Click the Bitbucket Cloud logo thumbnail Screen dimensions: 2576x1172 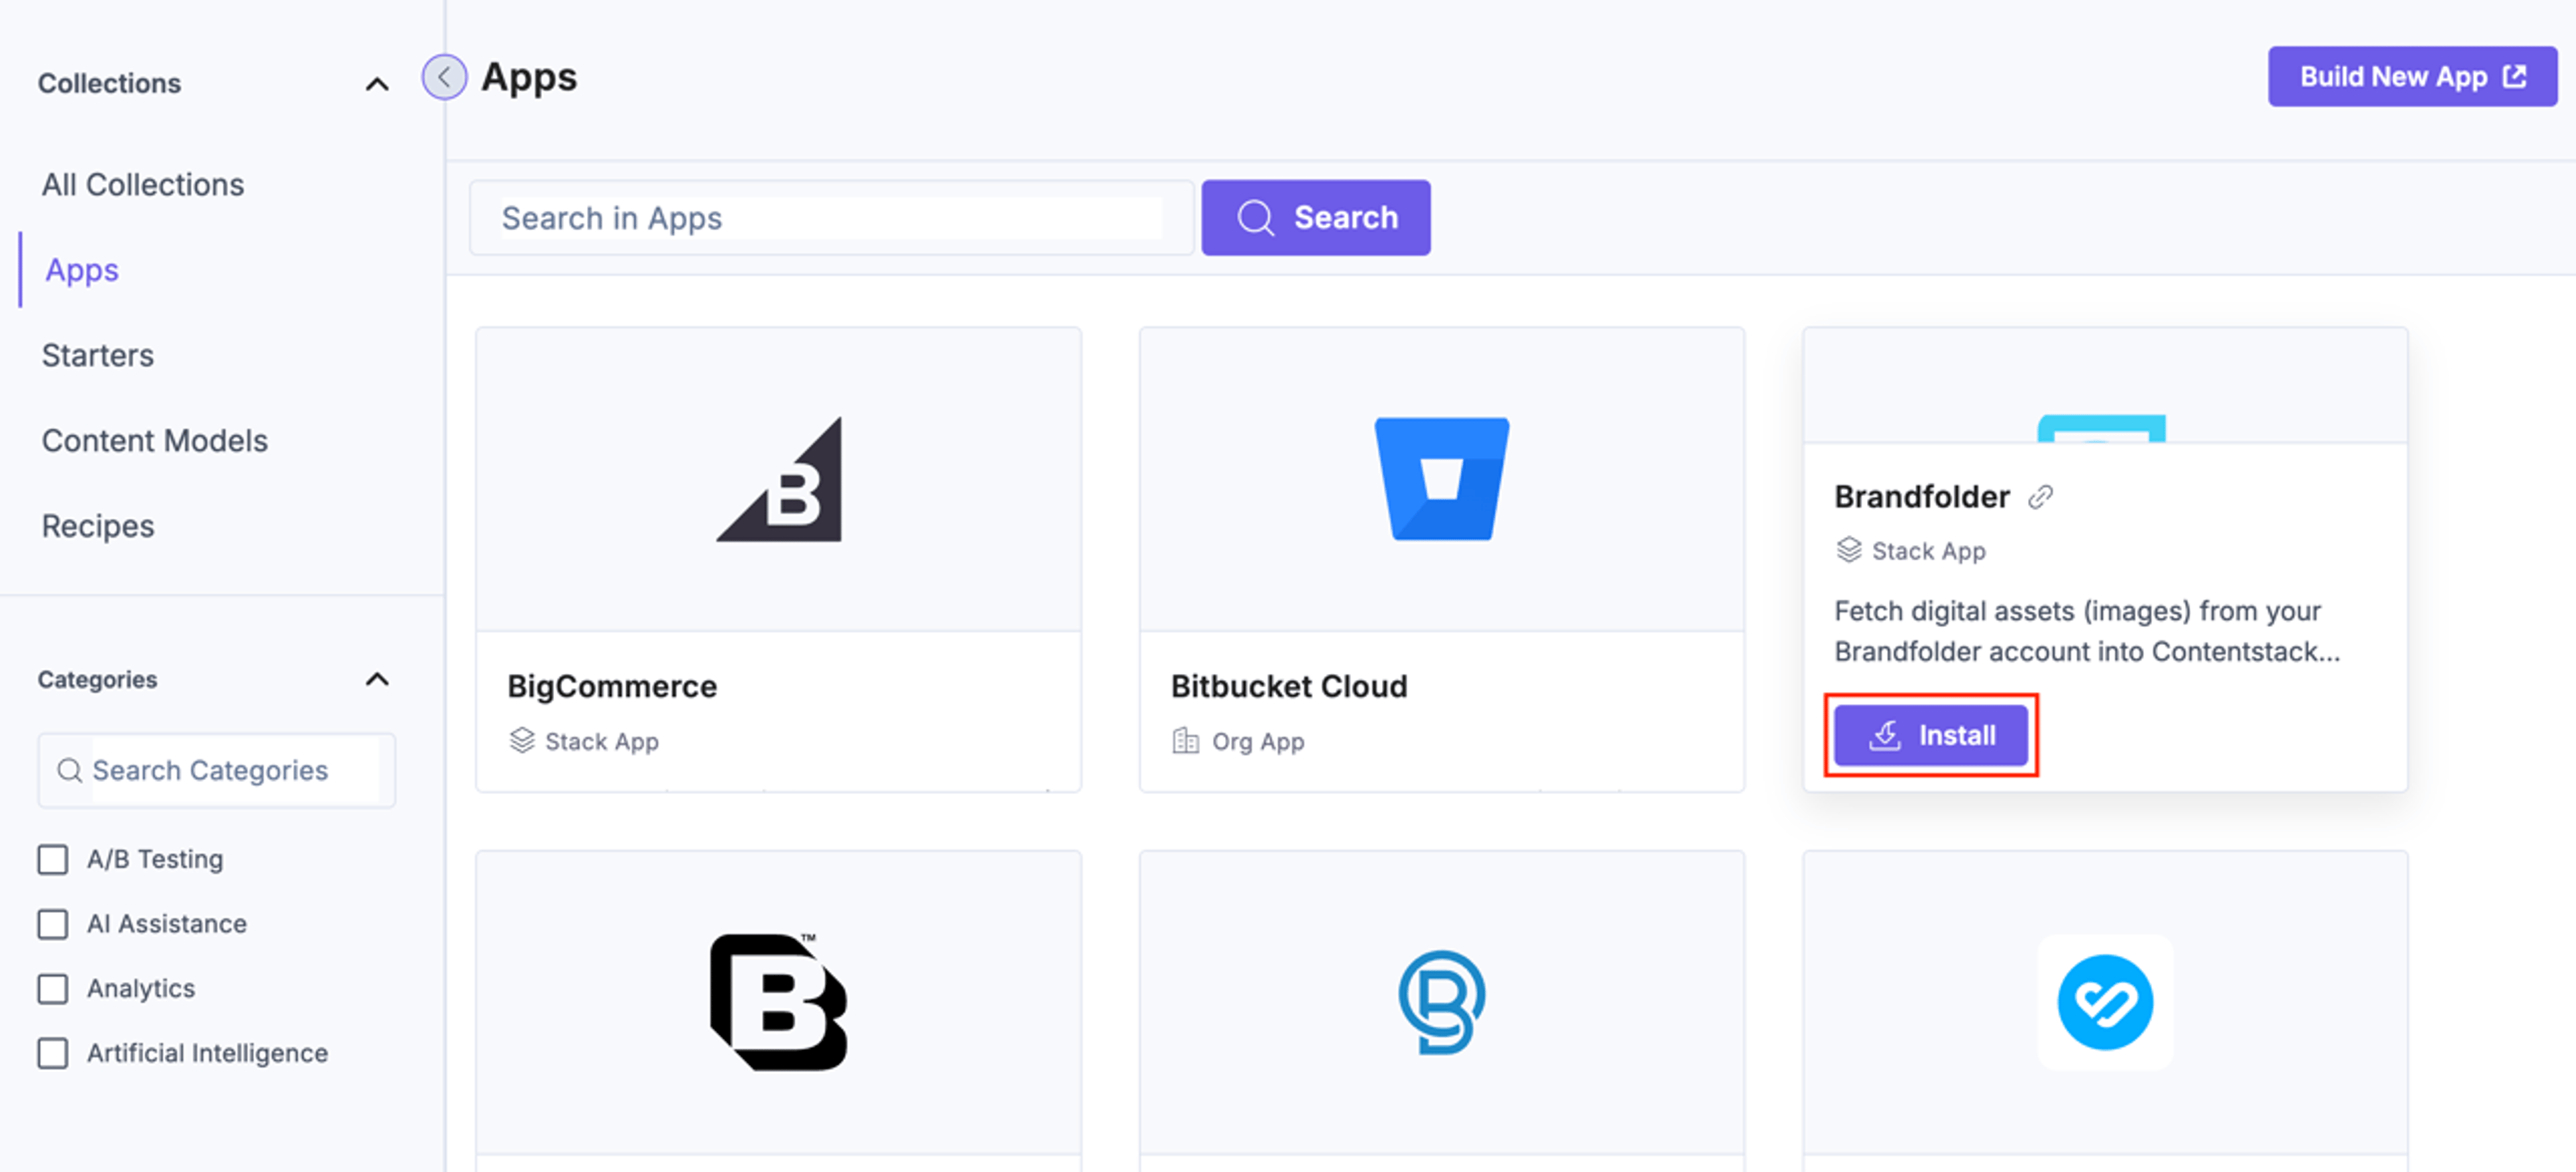click(1442, 479)
